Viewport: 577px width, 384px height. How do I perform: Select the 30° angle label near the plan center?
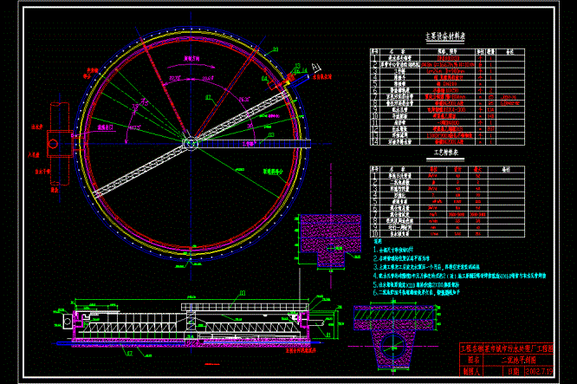tap(250, 127)
